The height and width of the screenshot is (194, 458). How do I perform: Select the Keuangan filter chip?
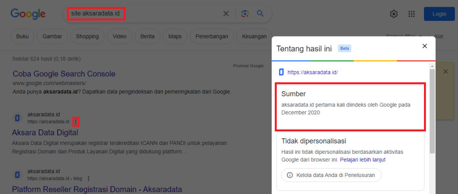tap(254, 37)
